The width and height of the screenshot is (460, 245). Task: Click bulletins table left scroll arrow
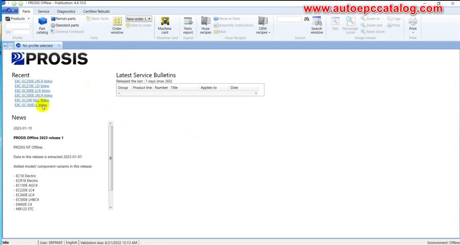click(119, 93)
